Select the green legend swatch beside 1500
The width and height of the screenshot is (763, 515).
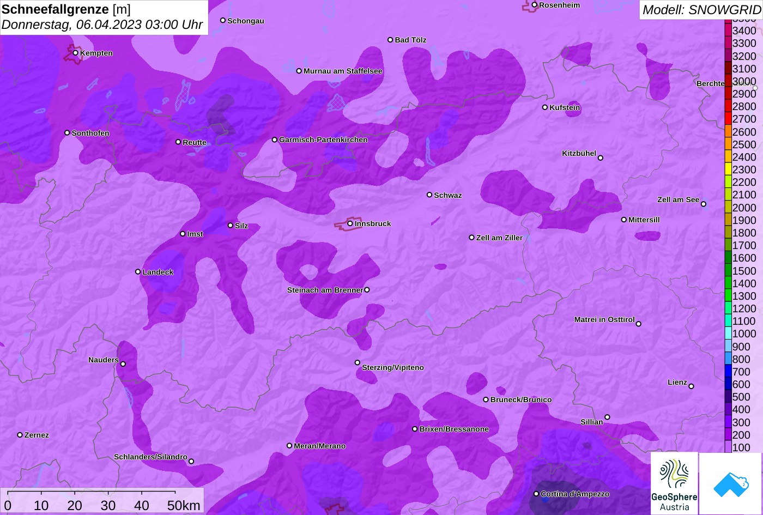tap(728, 271)
